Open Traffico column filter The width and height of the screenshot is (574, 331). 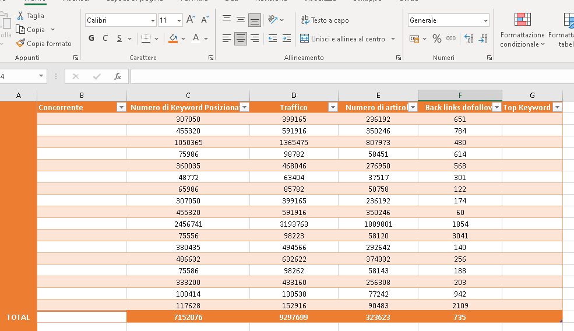[333, 107]
